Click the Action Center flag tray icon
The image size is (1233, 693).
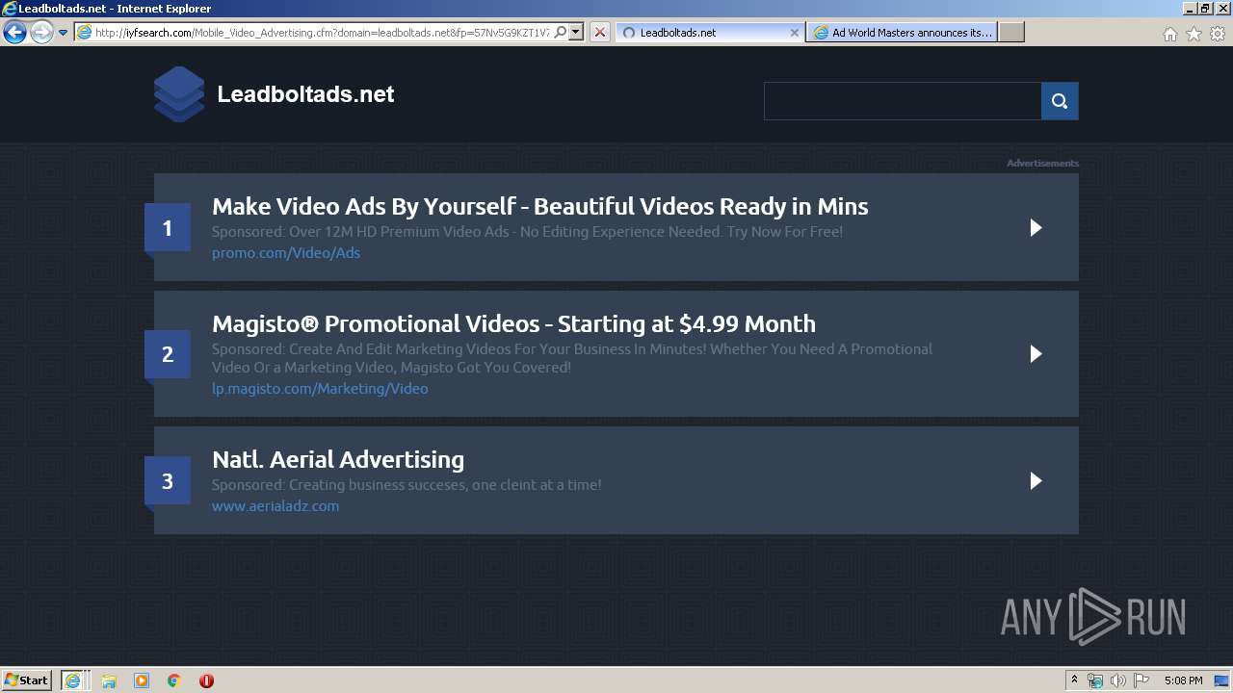[x=1141, y=680]
